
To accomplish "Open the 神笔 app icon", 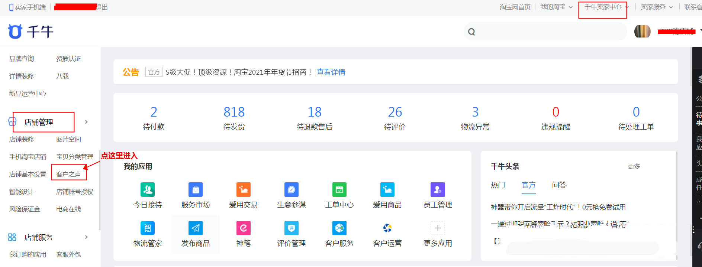I will pyautogui.click(x=244, y=228).
